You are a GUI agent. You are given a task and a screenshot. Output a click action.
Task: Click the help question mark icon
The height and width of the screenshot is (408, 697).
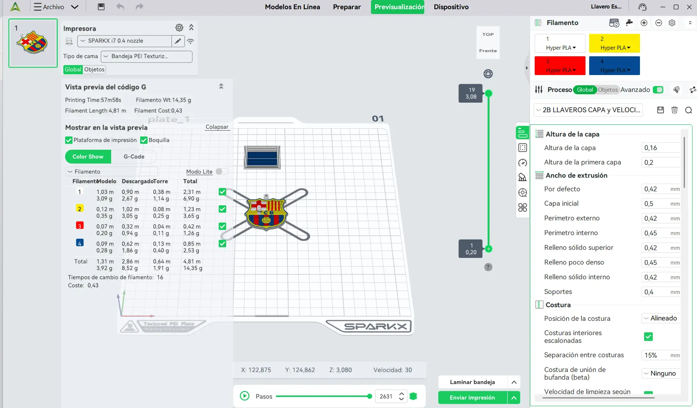(x=488, y=267)
